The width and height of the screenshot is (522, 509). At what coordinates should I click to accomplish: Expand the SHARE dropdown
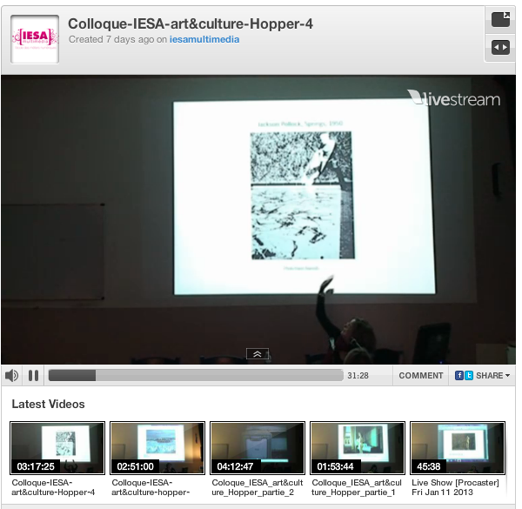click(x=493, y=376)
